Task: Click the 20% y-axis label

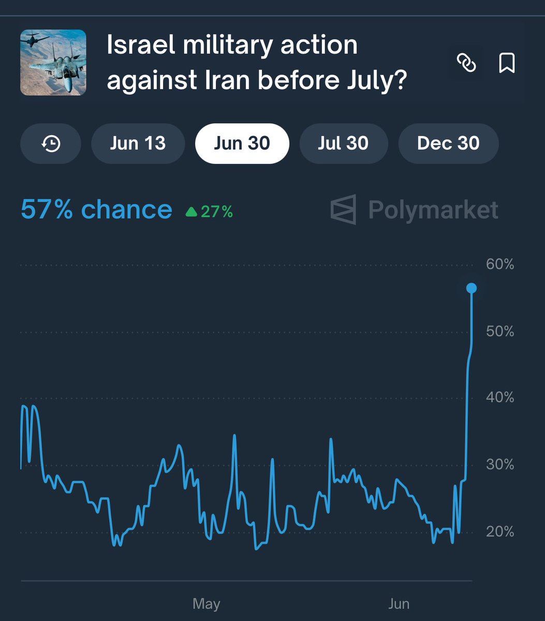Action: tap(500, 531)
